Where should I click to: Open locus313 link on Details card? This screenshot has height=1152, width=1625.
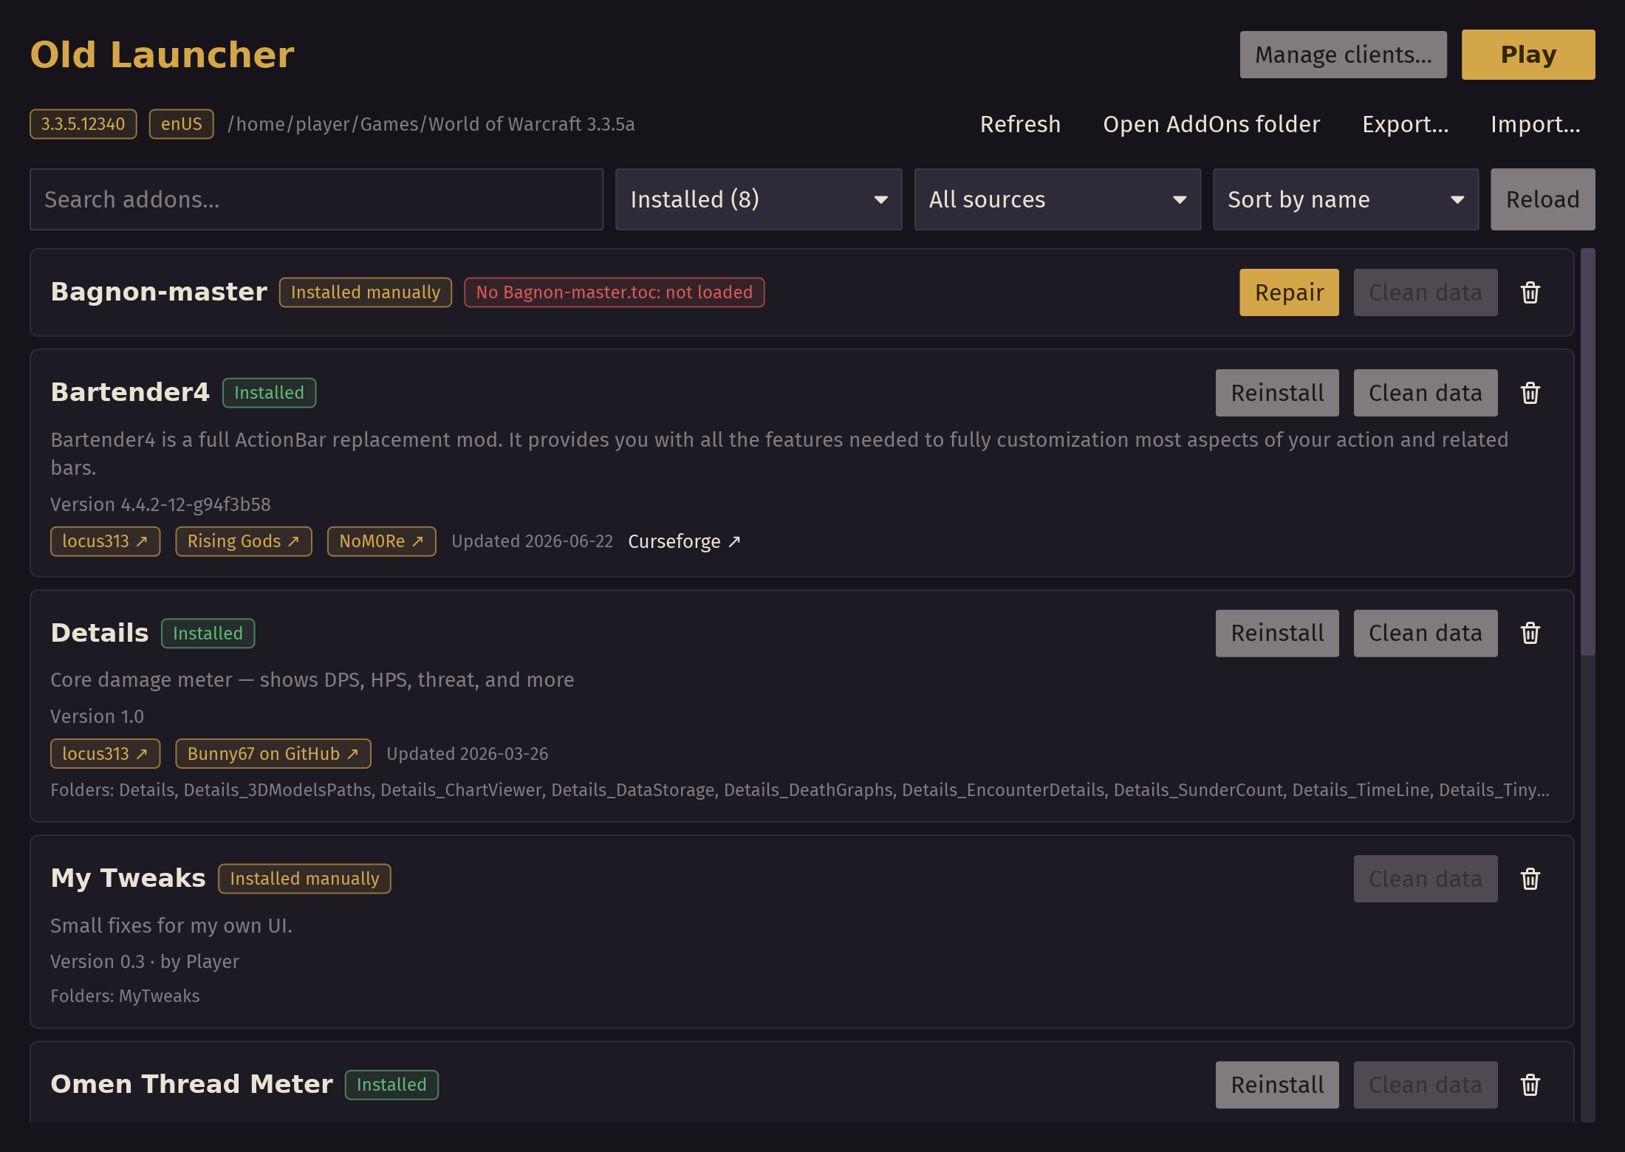[105, 754]
